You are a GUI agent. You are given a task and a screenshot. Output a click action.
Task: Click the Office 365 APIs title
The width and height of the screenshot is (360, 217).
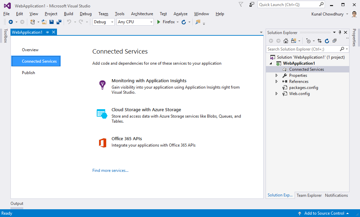pyautogui.click(x=127, y=139)
